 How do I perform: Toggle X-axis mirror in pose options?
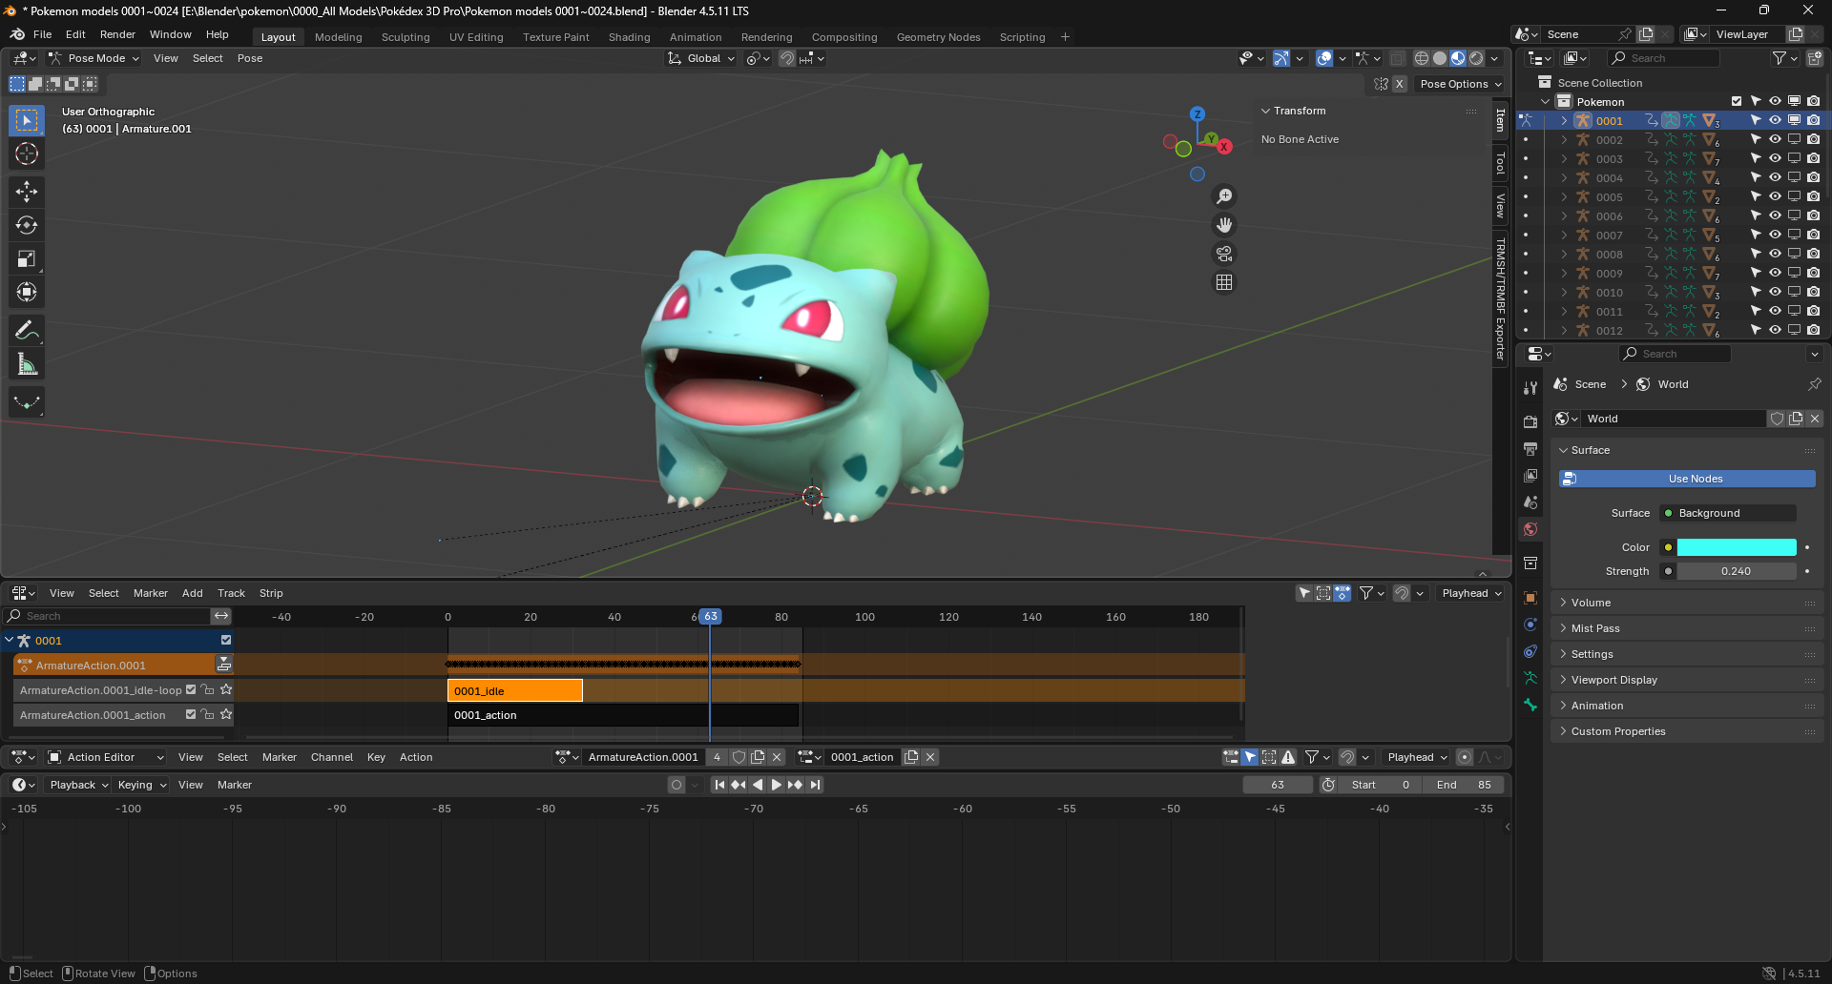click(x=1399, y=84)
